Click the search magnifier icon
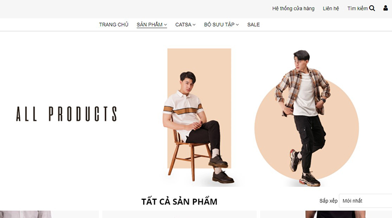The width and height of the screenshot is (392, 218). pos(372,8)
